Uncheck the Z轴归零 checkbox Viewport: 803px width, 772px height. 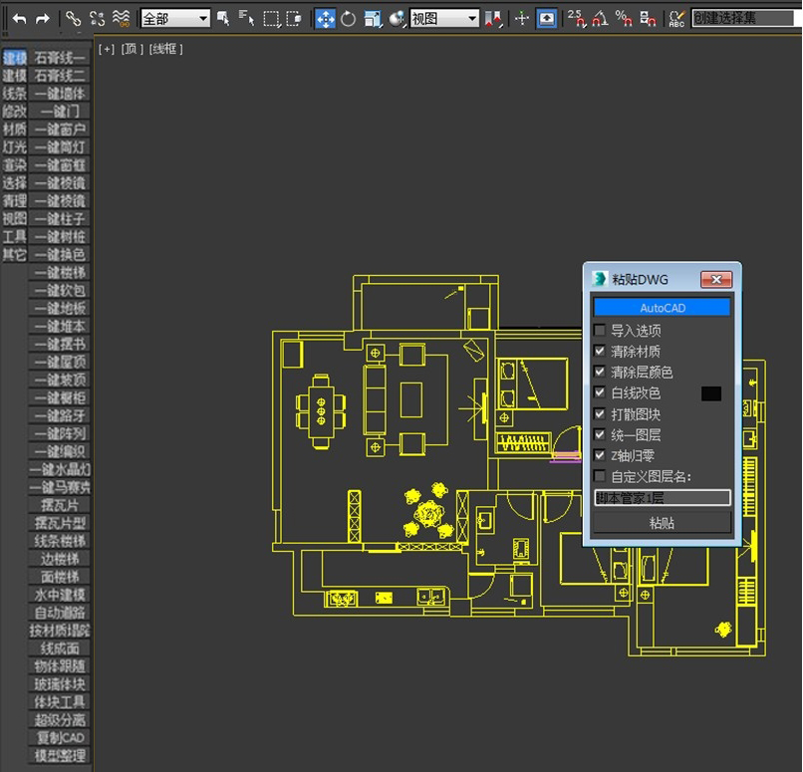(x=599, y=455)
